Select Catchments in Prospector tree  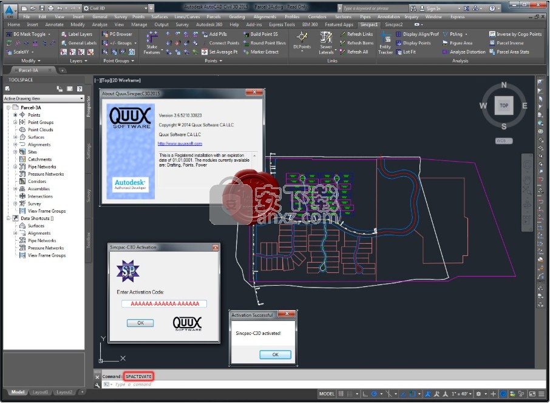tap(39, 159)
